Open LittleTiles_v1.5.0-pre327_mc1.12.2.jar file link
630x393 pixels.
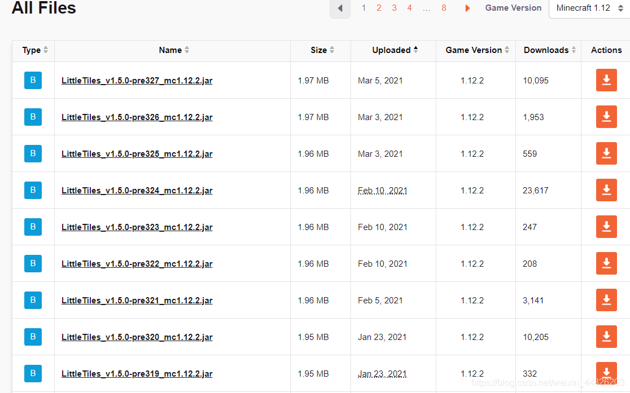[137, 80]
